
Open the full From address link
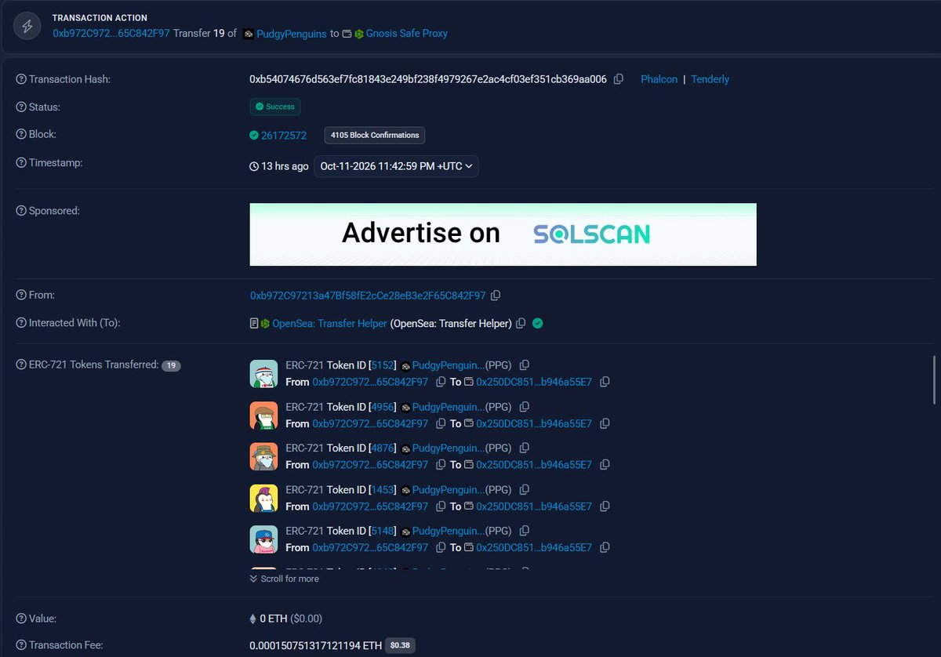(x=368, y=296)
